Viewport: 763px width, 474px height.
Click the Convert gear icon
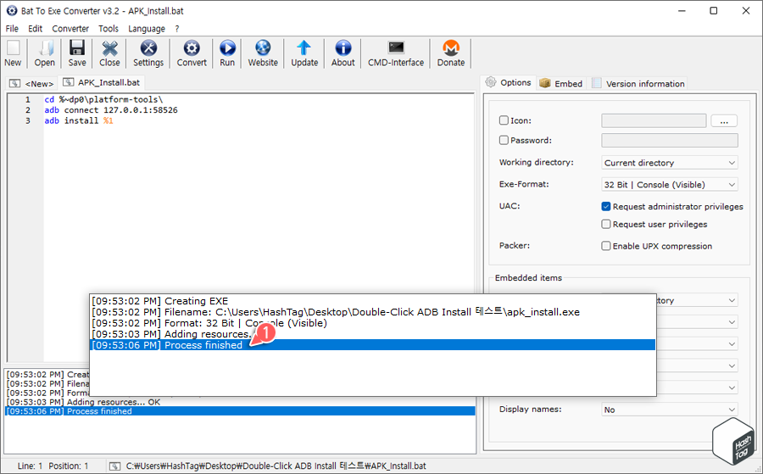pyautogui.click(x=192, y=47)
